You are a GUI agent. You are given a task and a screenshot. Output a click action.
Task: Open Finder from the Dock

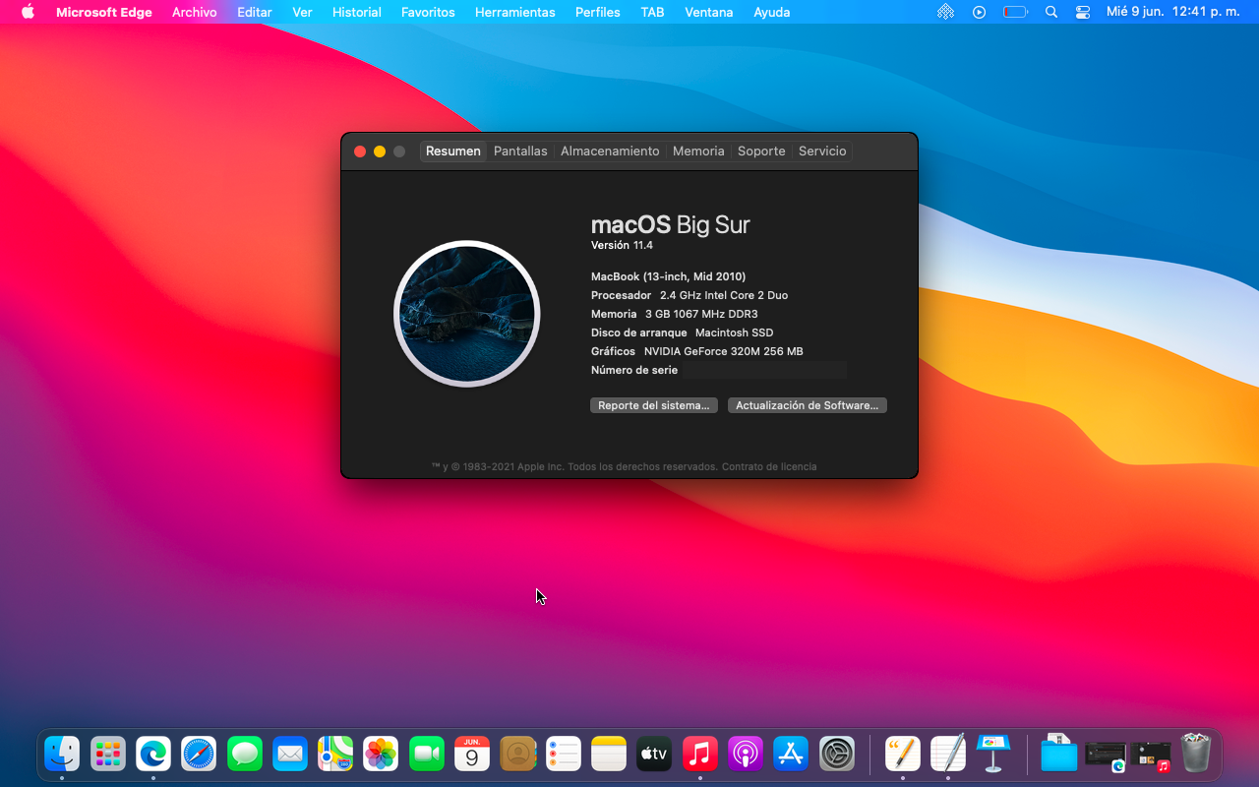click(62, 755)
